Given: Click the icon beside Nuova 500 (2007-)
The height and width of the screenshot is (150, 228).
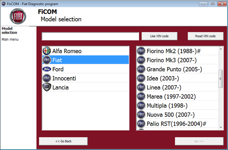Looking at the screenshot, I should click(x=141, y=115).
